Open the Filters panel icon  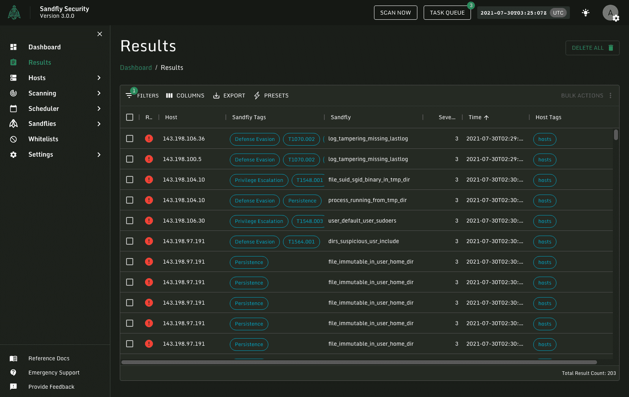[x=129, y=96]
